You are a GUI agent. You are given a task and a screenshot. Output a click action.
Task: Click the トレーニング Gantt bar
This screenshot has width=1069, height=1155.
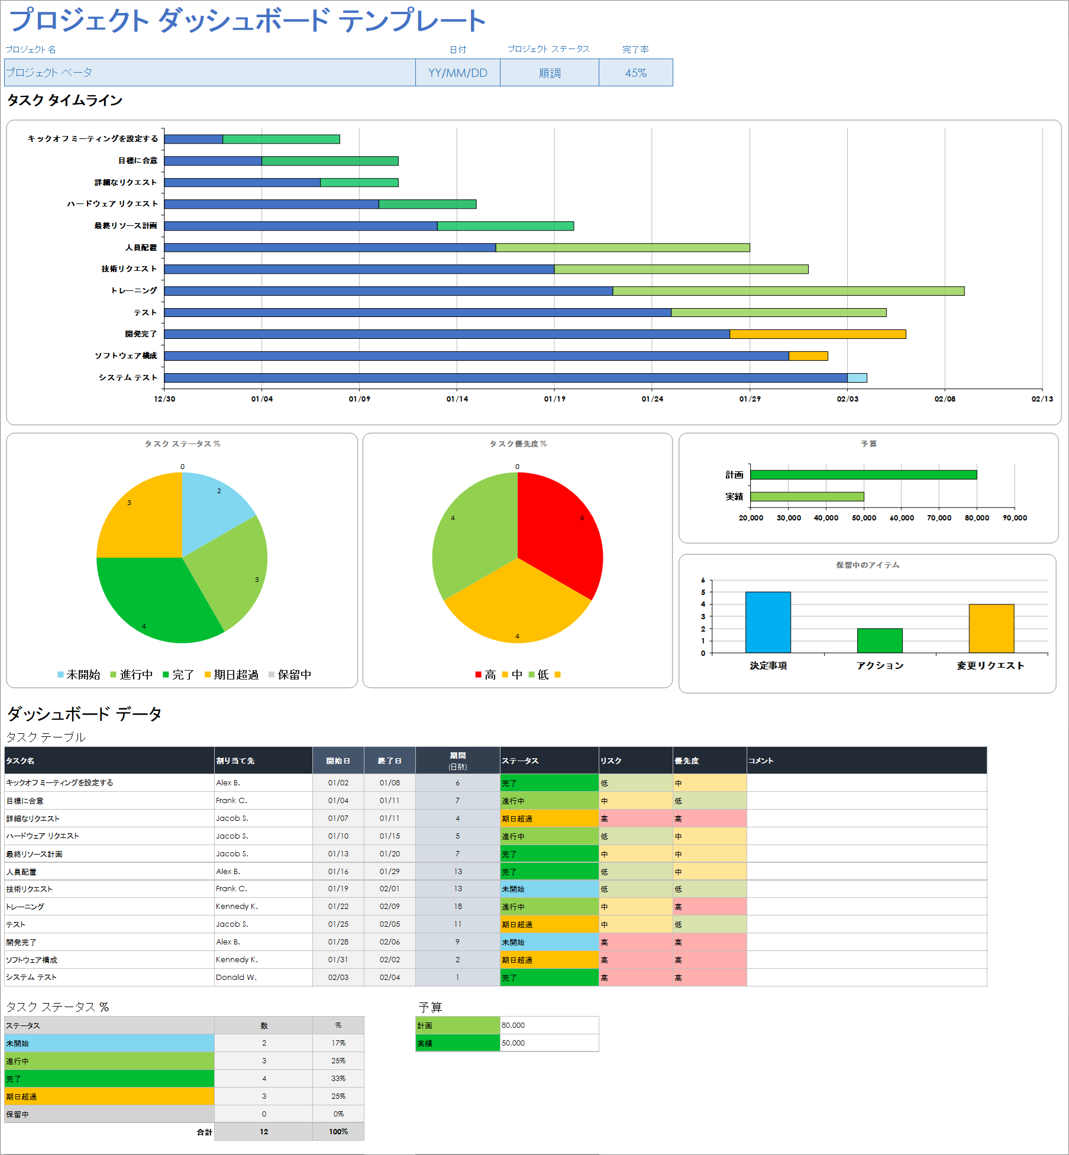tap(564, 291)
